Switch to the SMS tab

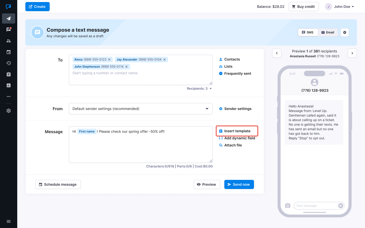308,32
